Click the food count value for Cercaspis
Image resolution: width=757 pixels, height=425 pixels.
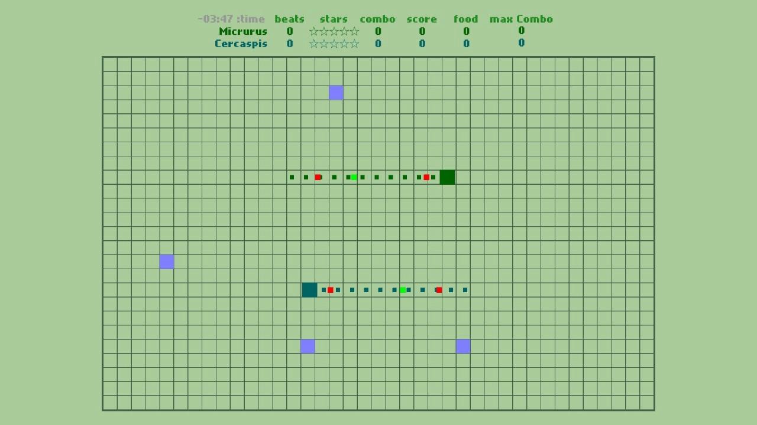coord(466,43)
